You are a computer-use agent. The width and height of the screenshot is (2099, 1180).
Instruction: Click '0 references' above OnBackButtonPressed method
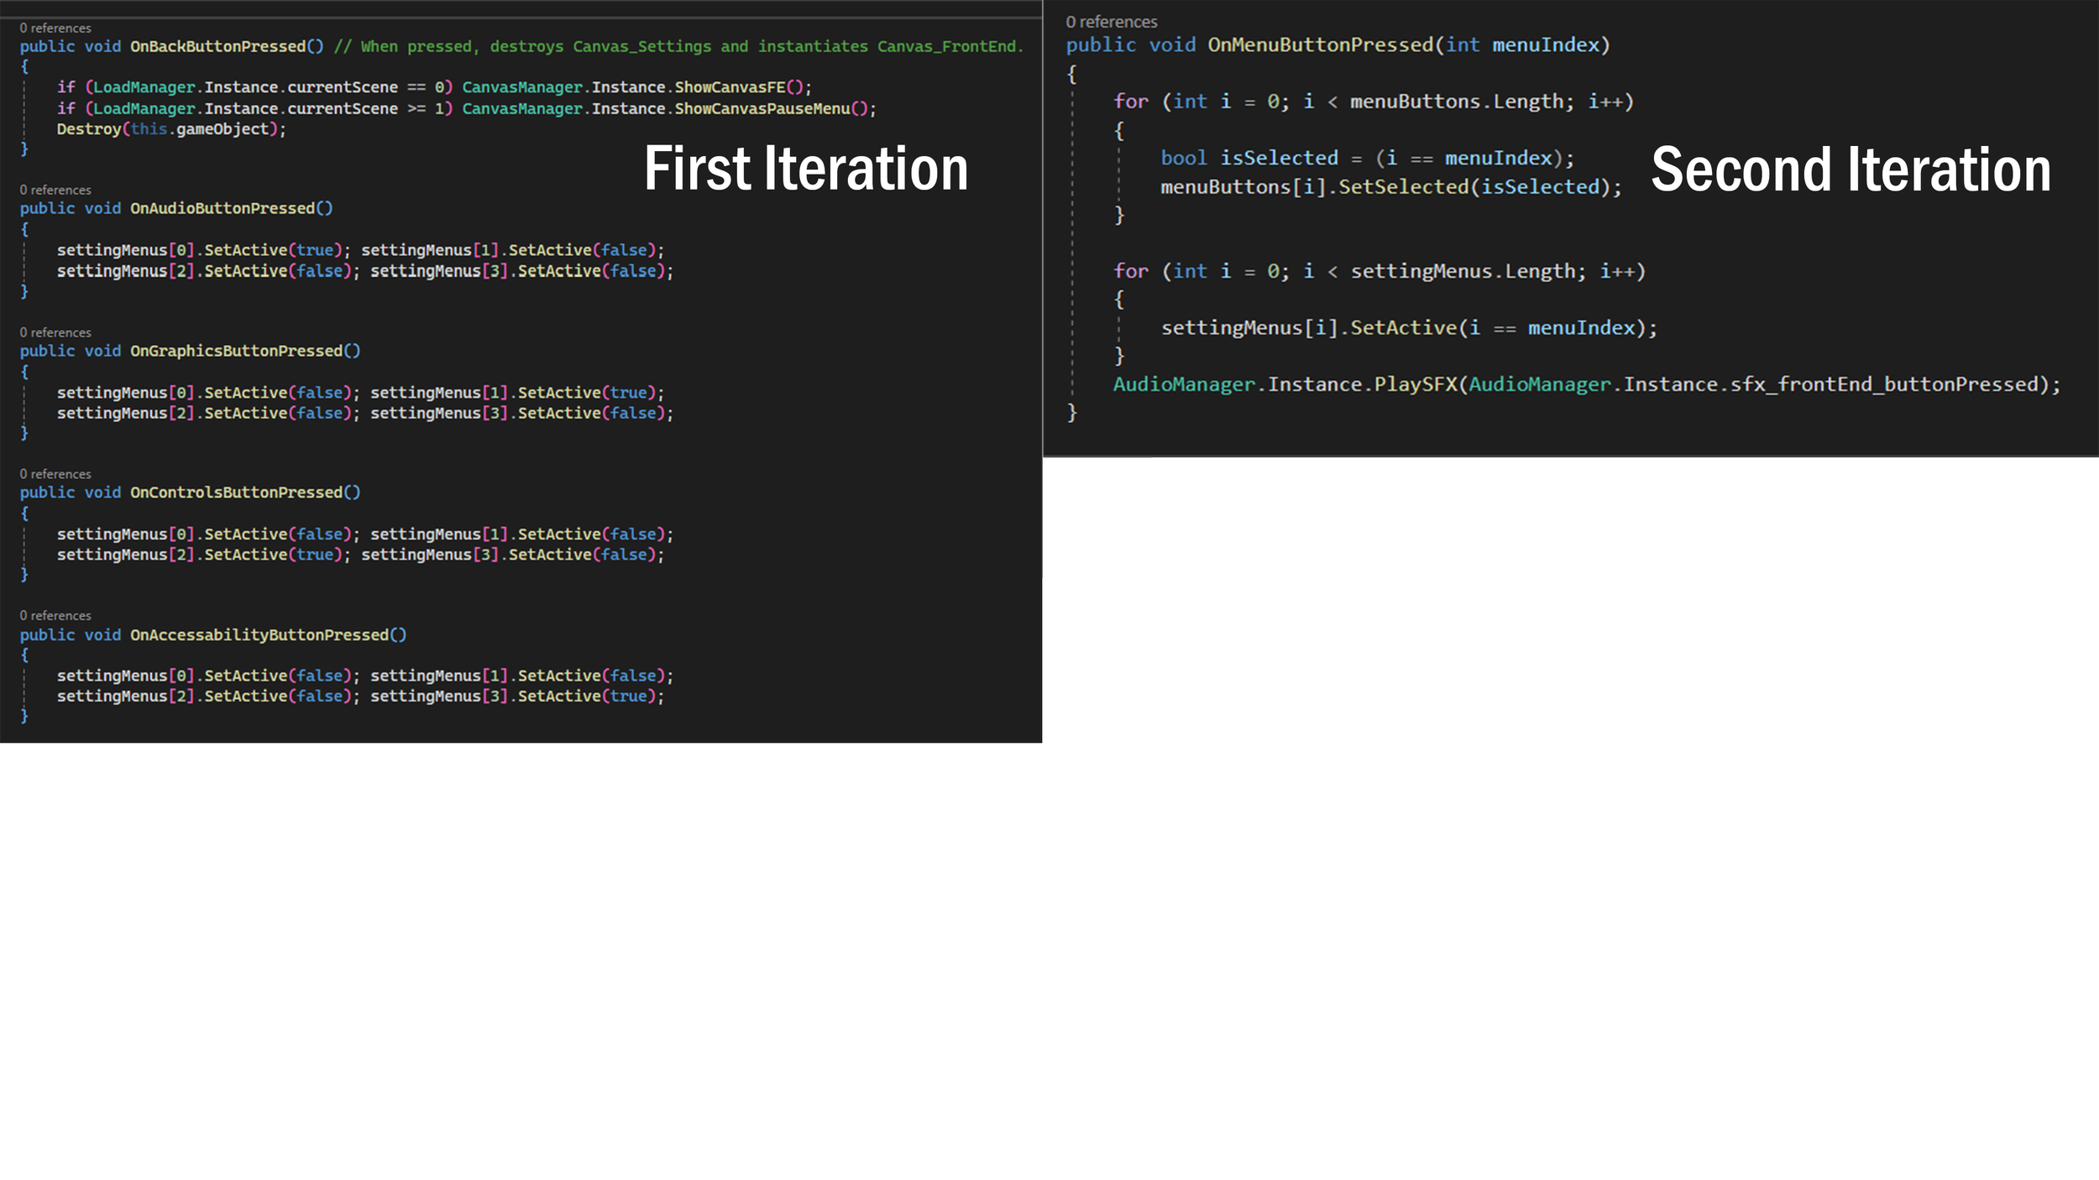pos(55,29)
